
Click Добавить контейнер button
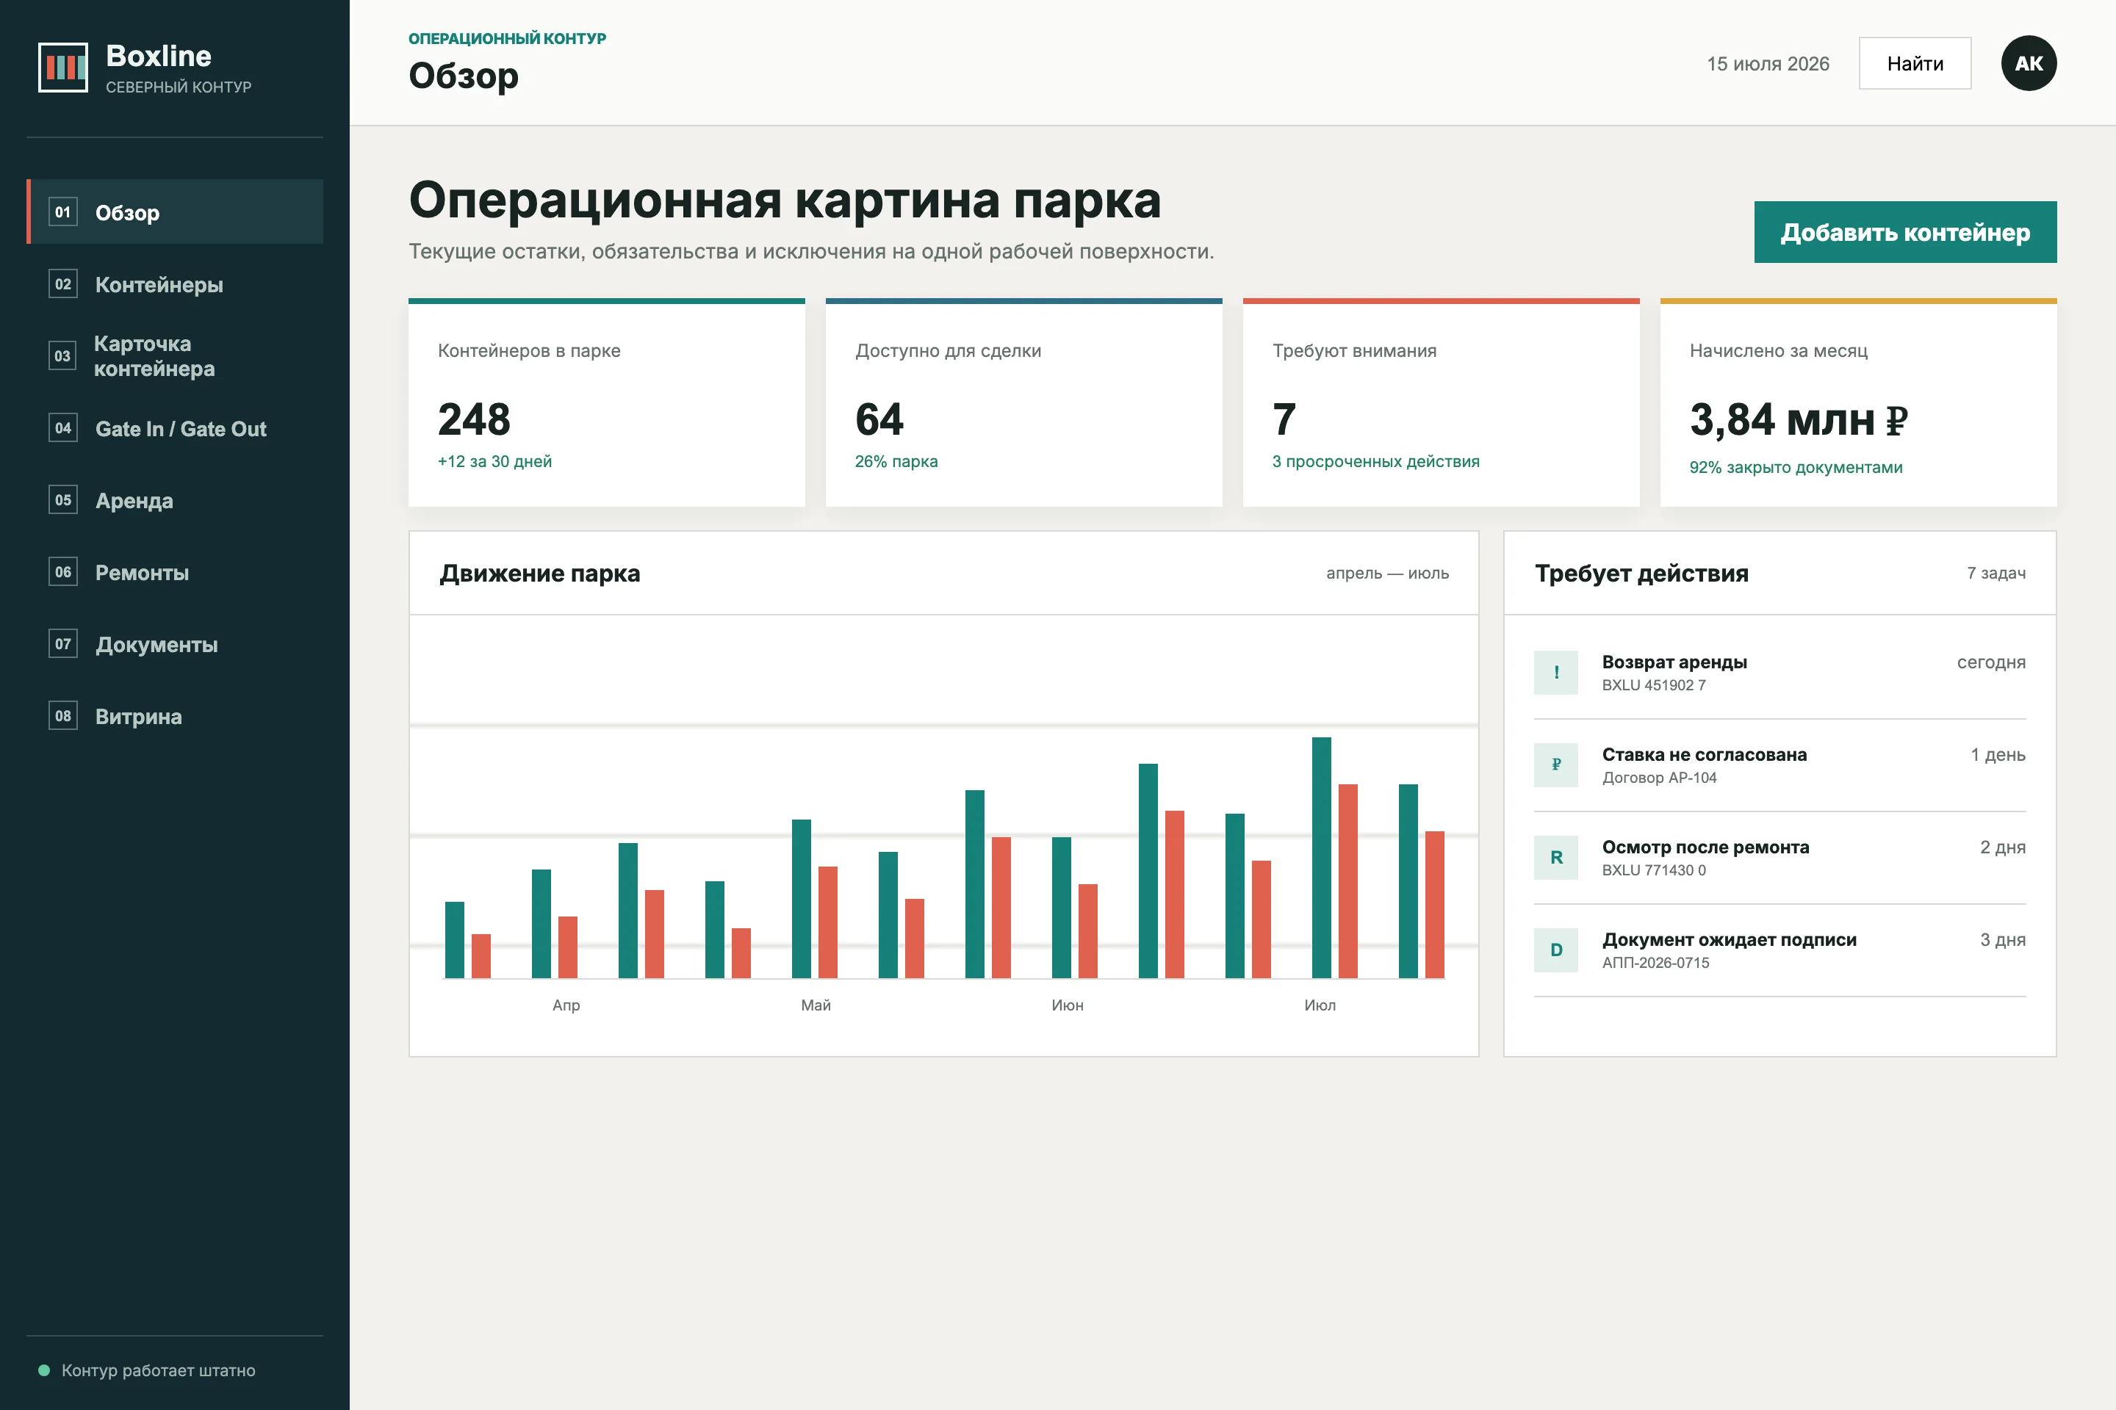coord(1904,232)
